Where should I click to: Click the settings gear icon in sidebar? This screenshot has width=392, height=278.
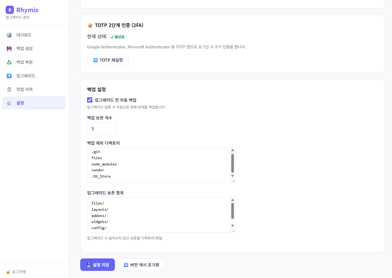click(9, 103)
